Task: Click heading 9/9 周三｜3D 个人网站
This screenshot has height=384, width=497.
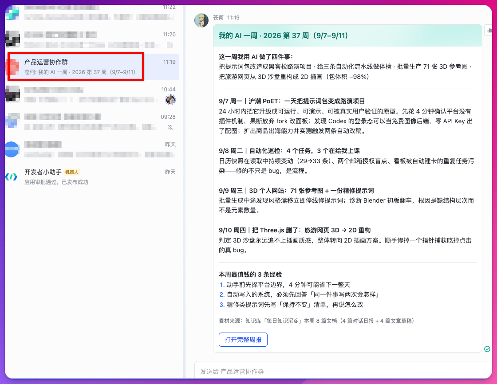Action: 296,191
